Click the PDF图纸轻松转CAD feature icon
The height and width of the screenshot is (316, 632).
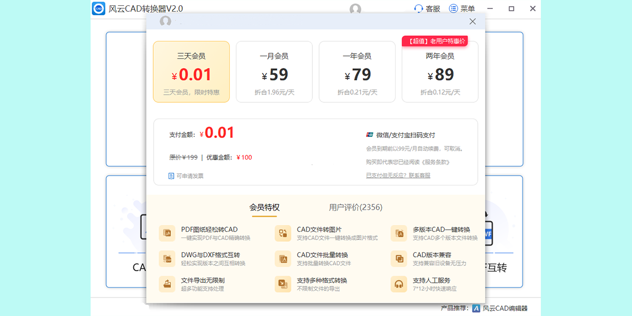pos(167,233)
